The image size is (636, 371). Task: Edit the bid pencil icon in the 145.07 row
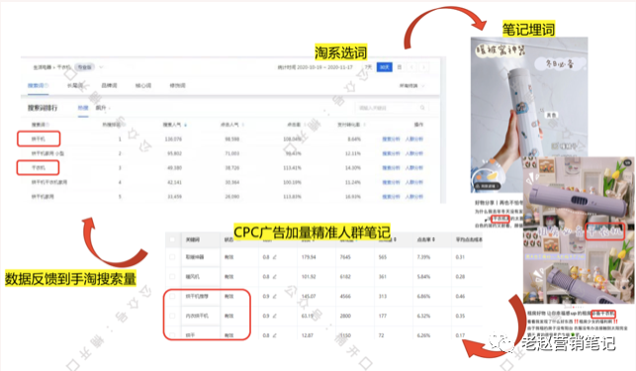274,297
